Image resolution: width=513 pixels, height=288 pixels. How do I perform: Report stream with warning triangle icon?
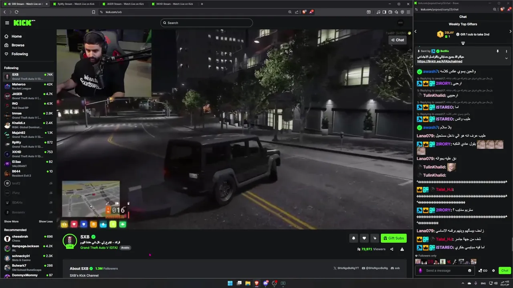(x=402, y=249)
